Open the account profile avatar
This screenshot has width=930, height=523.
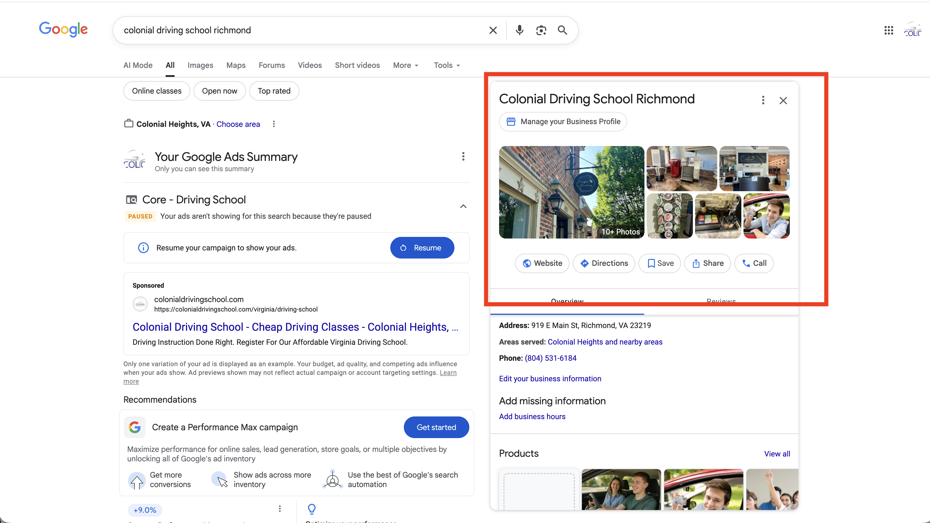tap(912, 30)
